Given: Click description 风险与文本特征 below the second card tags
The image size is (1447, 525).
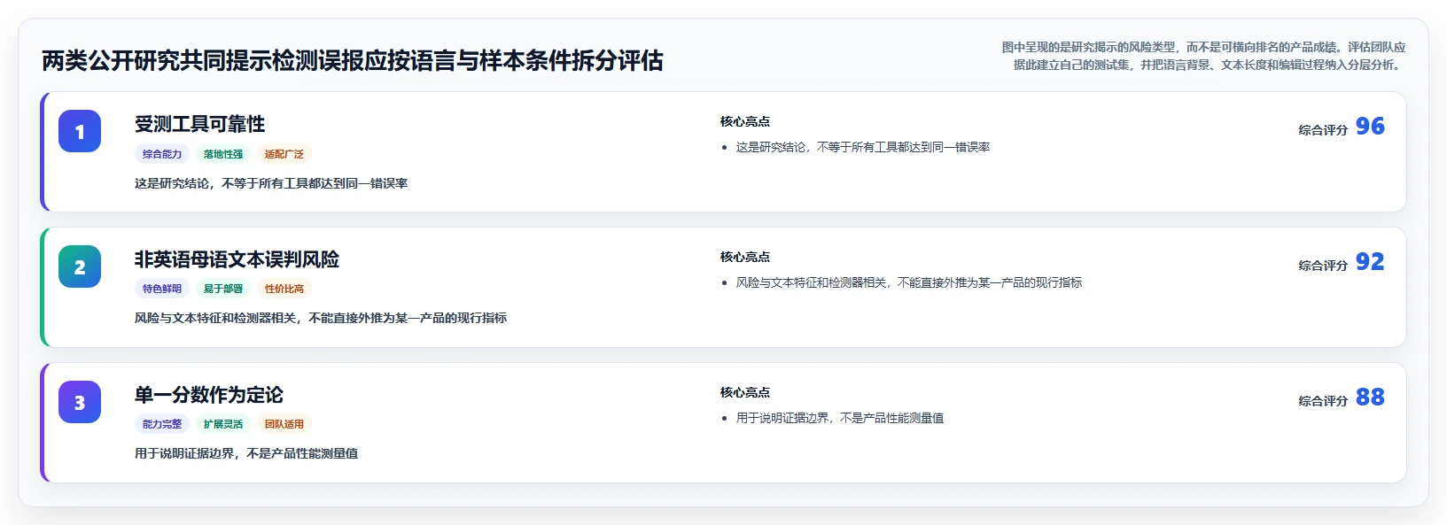Looking at the screenshot, I should (x=321, y=318).
